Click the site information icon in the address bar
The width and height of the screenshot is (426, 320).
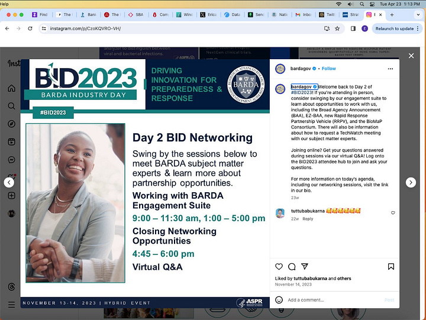click(x=44, y=28)
